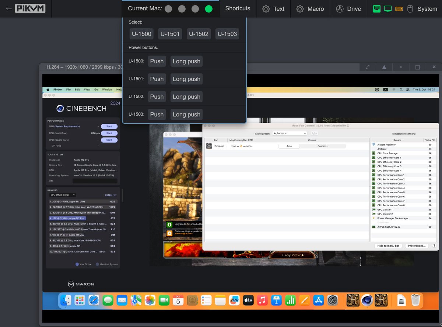Select Mac U-1503

click(x=227, y=34)
